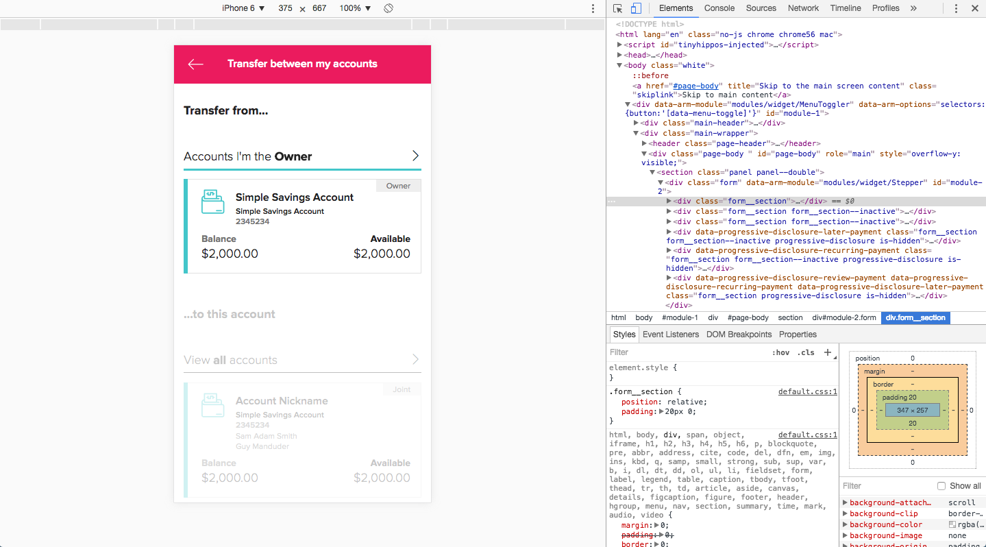Toggle the device toolbar icon
Viewport: 986px width, 547px height.
point(636,8)
